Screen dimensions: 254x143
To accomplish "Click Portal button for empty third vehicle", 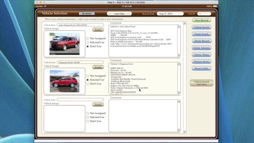I will pos(98,104).
